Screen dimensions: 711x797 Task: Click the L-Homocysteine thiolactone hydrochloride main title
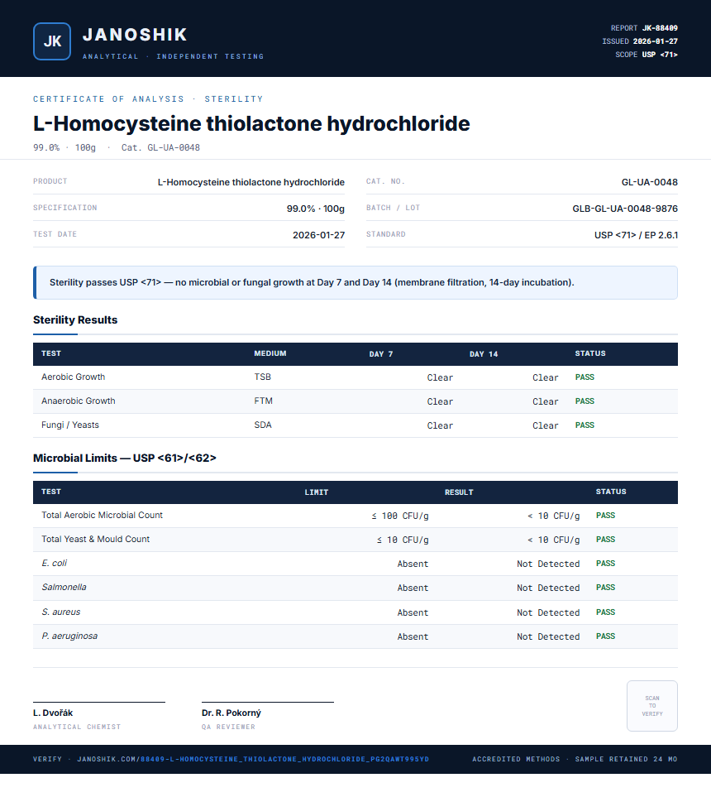[x=251, y=123]
